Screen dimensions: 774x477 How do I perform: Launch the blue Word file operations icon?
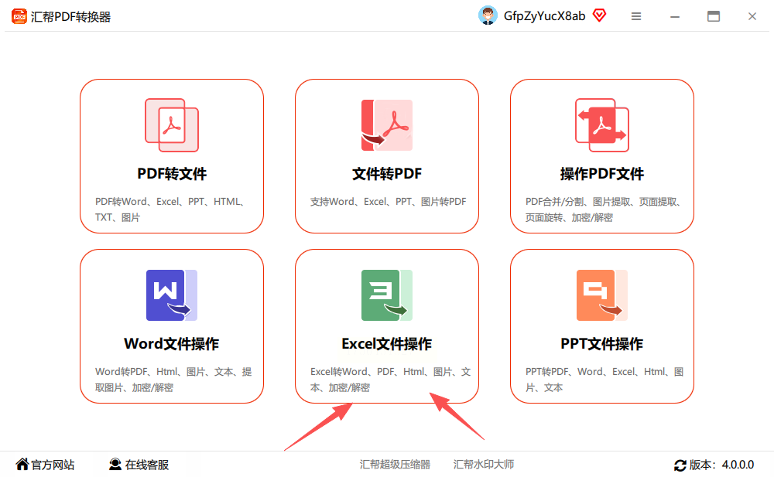click(x=172, y=295)
